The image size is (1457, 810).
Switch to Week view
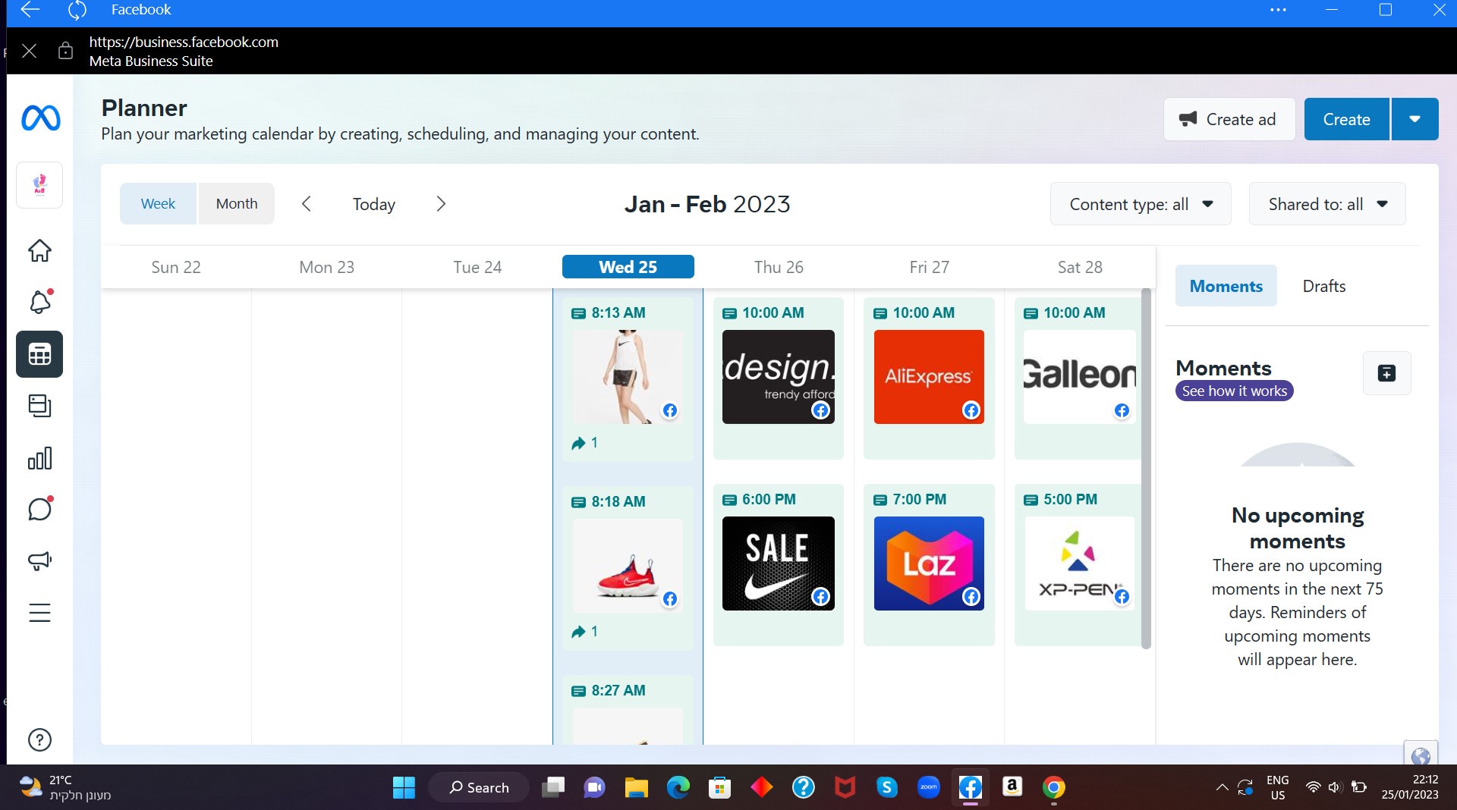[x=158, y=203]
